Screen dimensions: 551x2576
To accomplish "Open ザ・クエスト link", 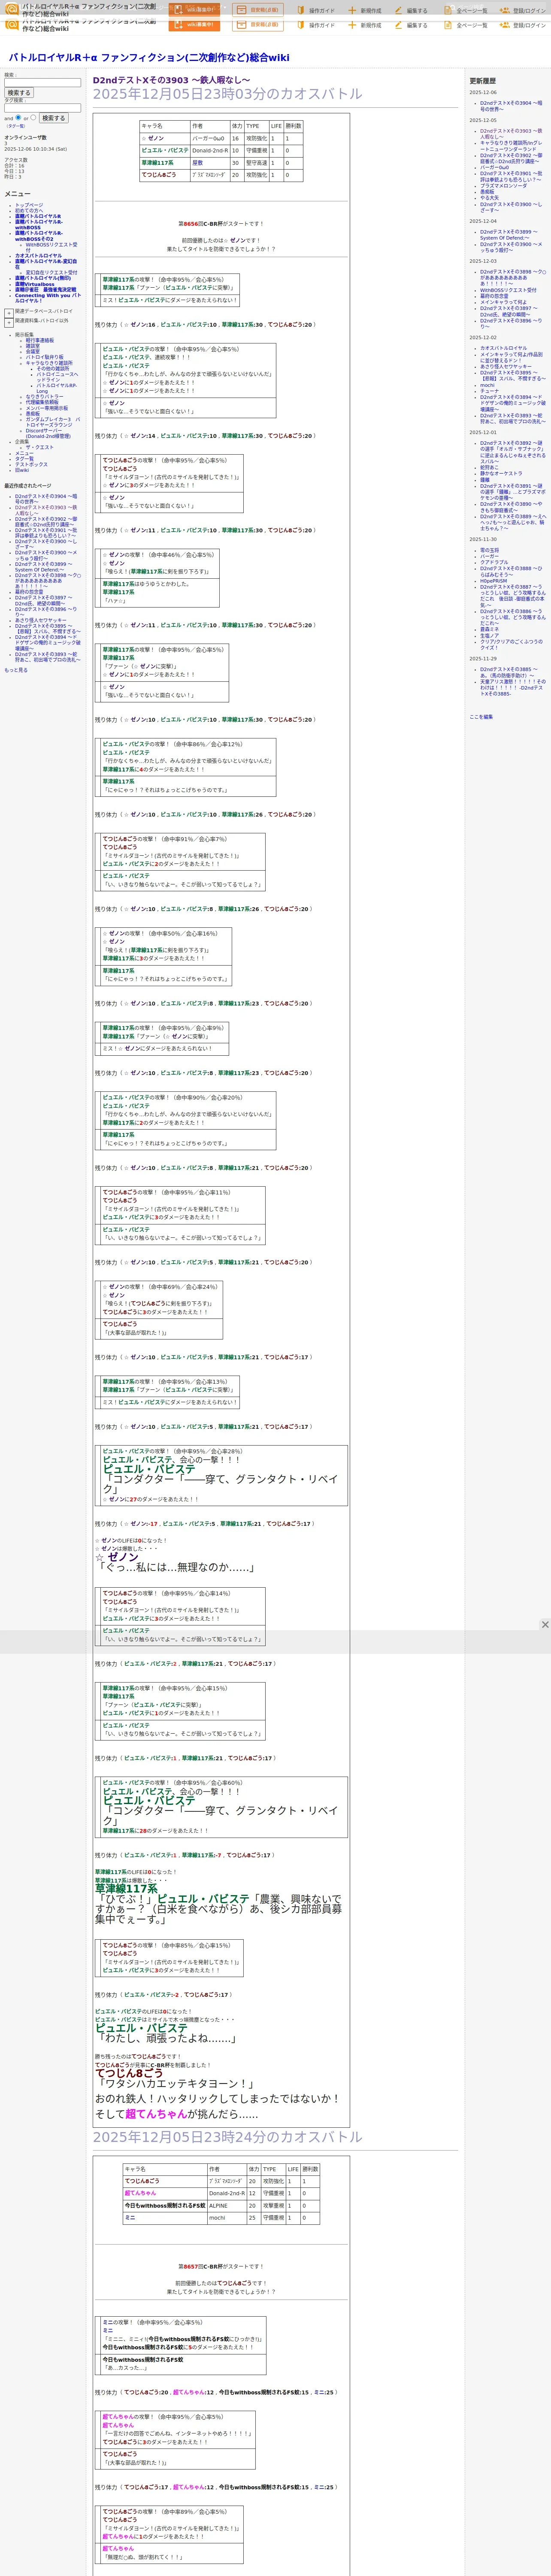I will [x=40, y=447].
